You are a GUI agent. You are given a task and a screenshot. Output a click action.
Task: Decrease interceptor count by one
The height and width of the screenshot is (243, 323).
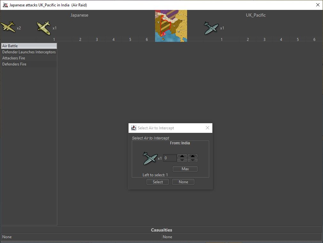point(182,160)
